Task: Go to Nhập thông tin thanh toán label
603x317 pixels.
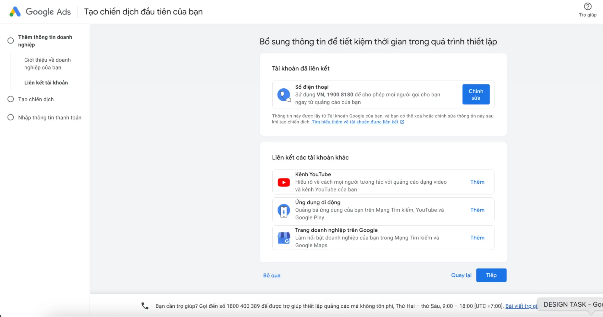Action: pos(50,118)
